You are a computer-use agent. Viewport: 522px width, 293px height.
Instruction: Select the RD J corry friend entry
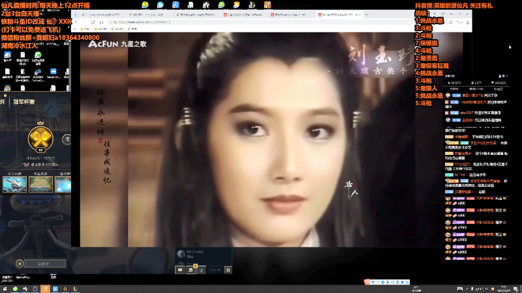point(204,254)
